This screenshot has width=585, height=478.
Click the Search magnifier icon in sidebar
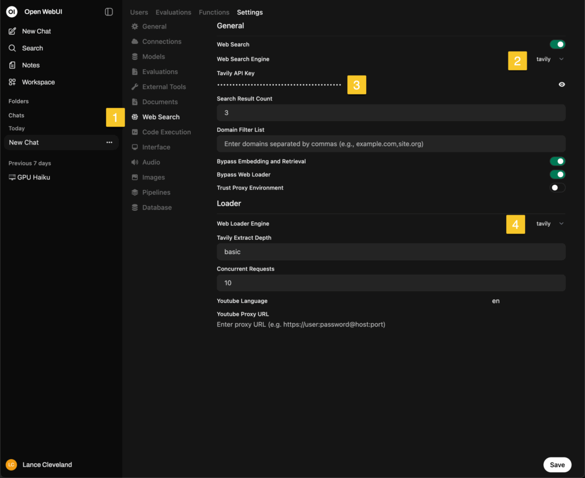[13, 49]
